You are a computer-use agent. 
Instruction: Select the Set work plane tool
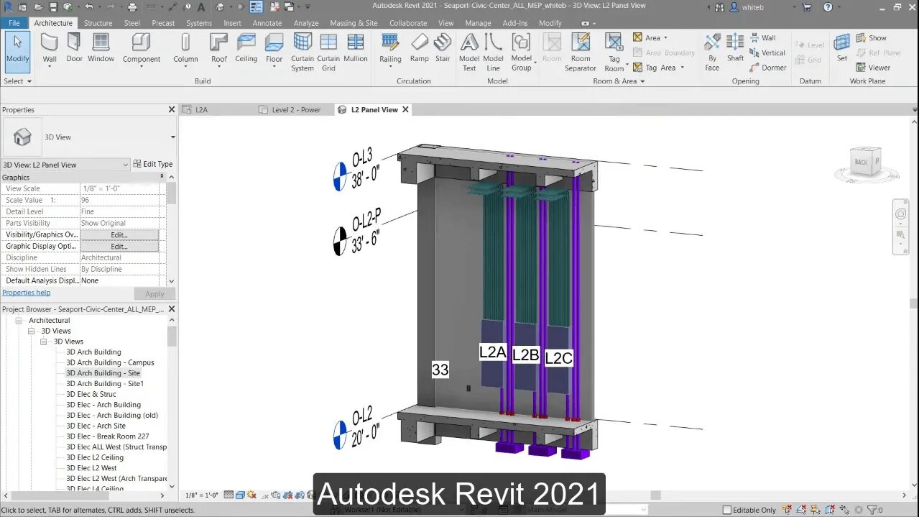tap(842, 47)
